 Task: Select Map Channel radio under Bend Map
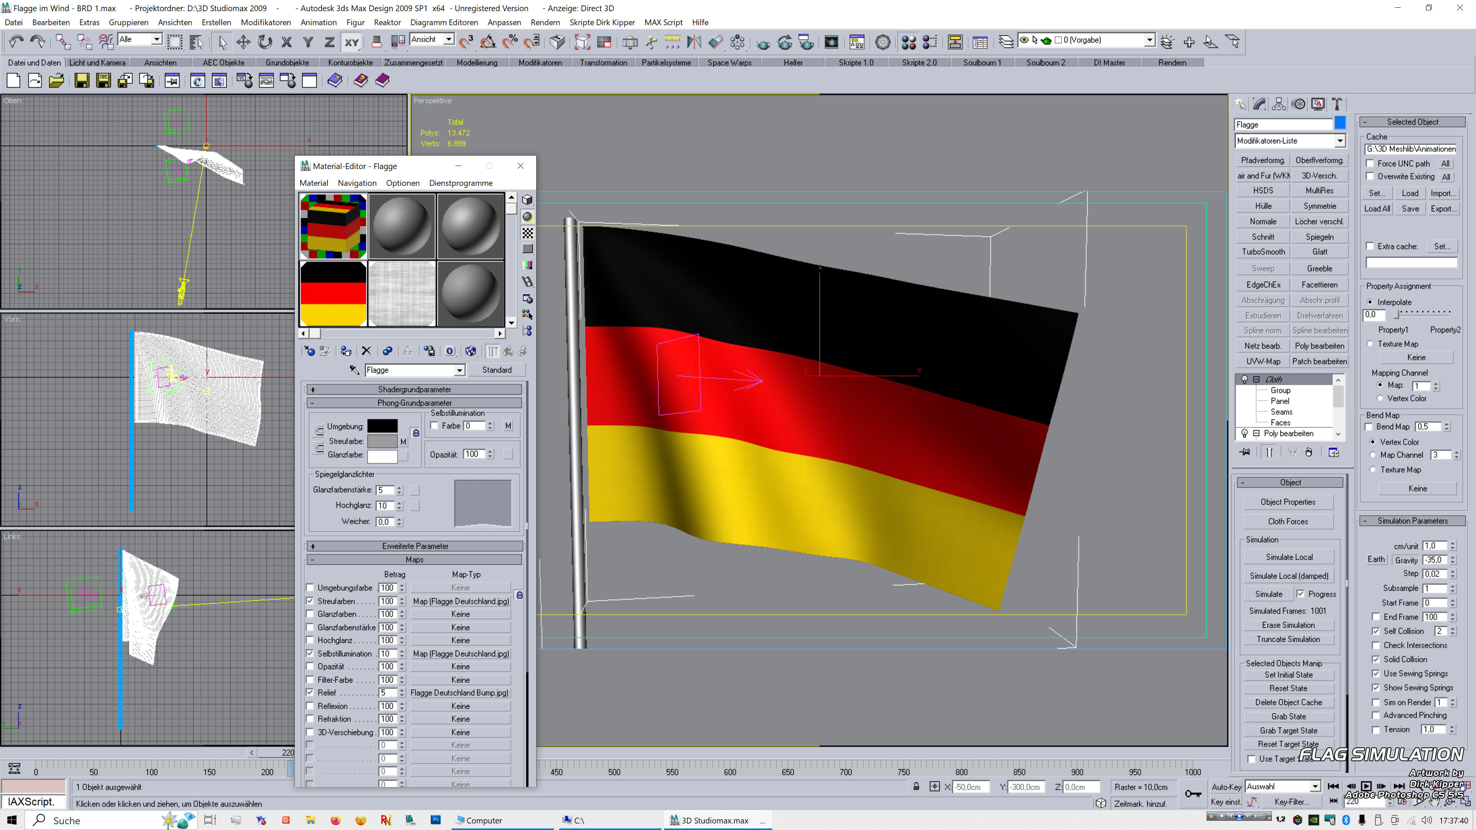(x=1373, y=455)
